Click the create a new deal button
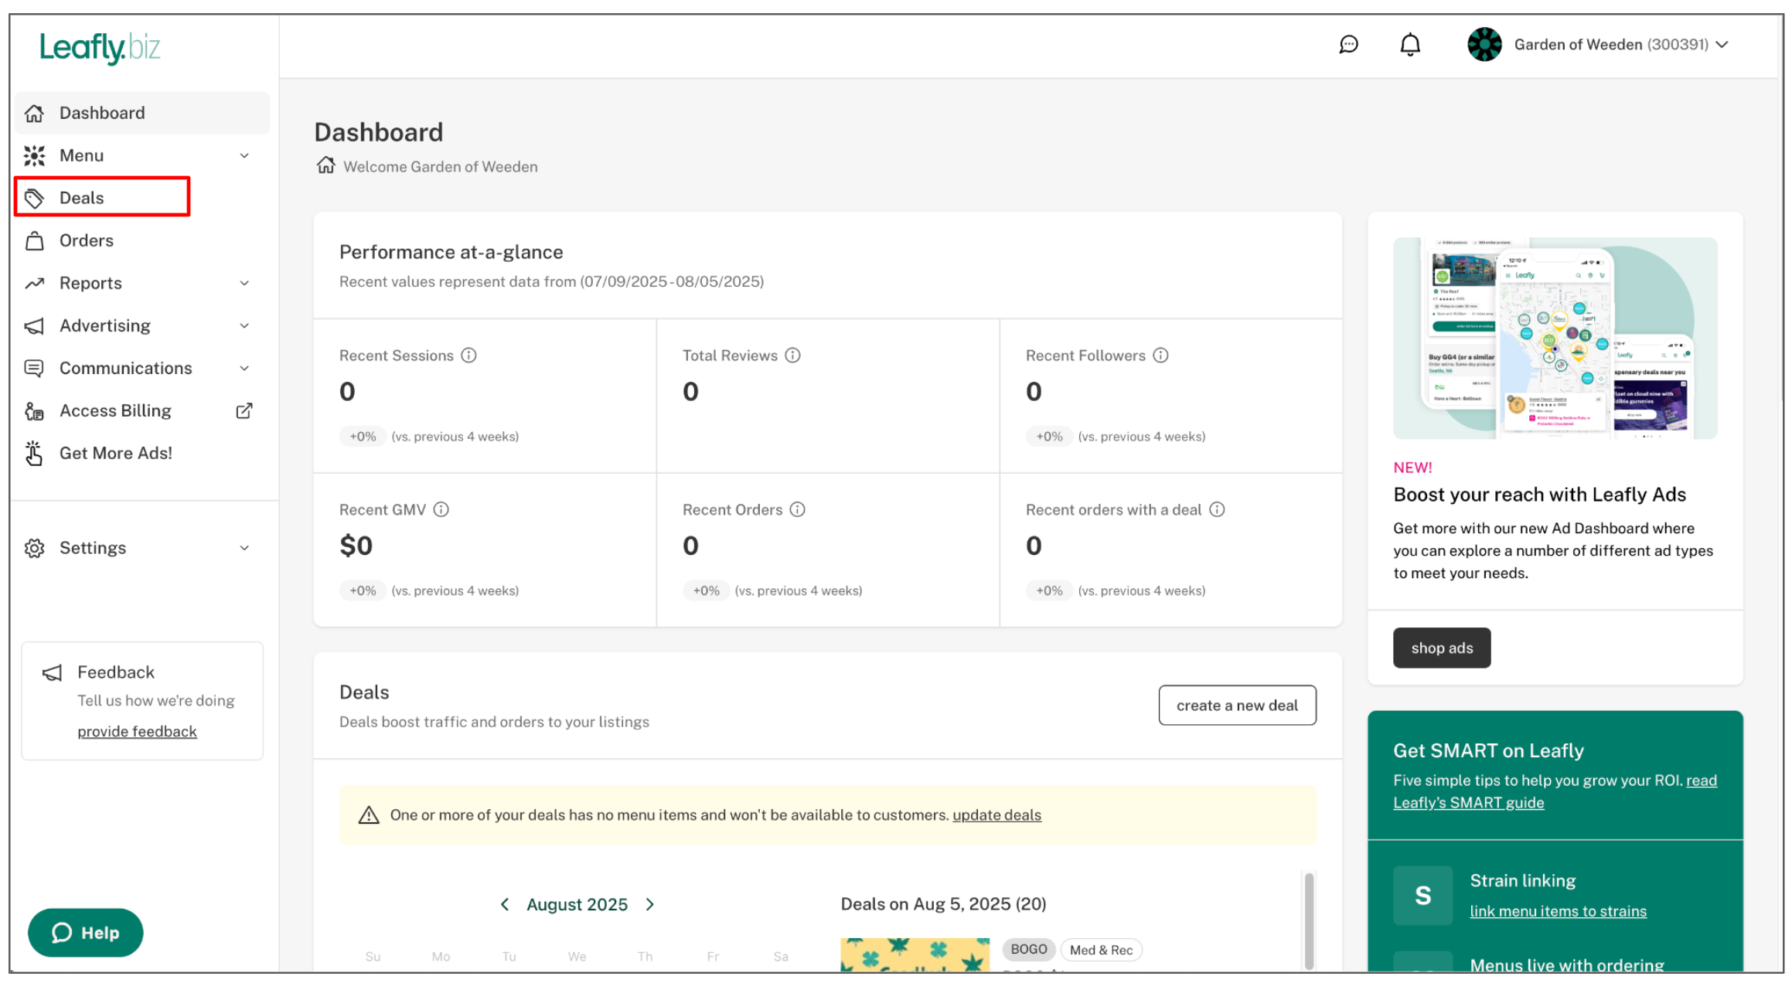1792x983 pixels. click(x=1236, y=706)
